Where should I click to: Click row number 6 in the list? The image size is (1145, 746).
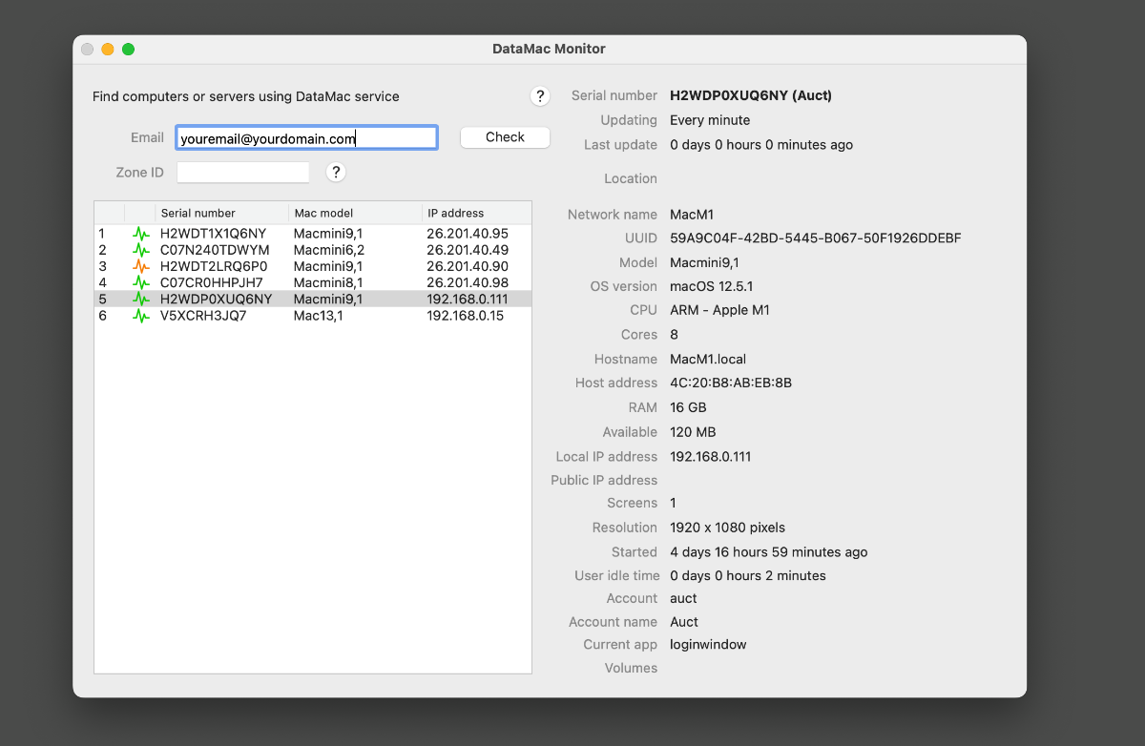click(103, 316)
